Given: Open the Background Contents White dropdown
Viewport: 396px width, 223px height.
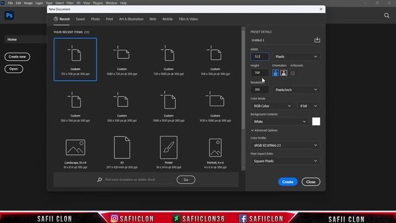Looking at the screenshot, I should click(x=279, y=121).
